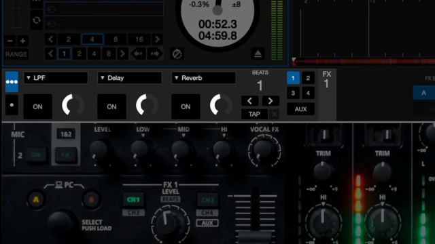435x244 pixels.
Task: Open the LPF effect dropdown
Action: click(x=56, y=78)
